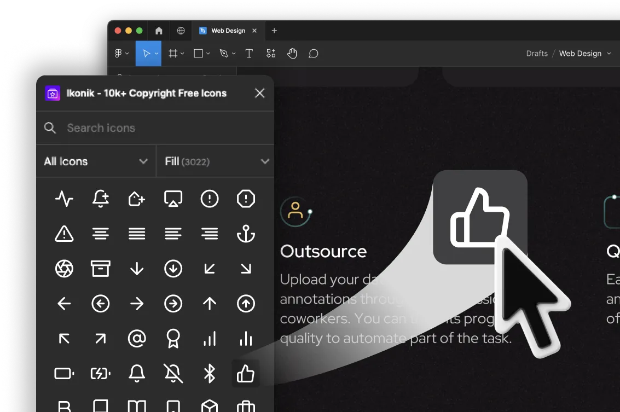The image size is (620, 412).
Task: Select the anchor icon from the icon grid
Action: [245, 234]
